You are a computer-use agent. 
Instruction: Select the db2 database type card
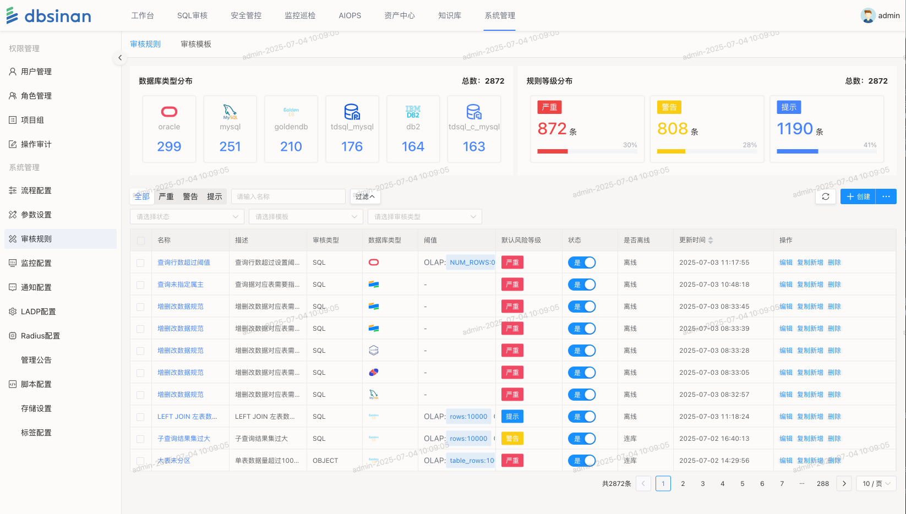413,129
